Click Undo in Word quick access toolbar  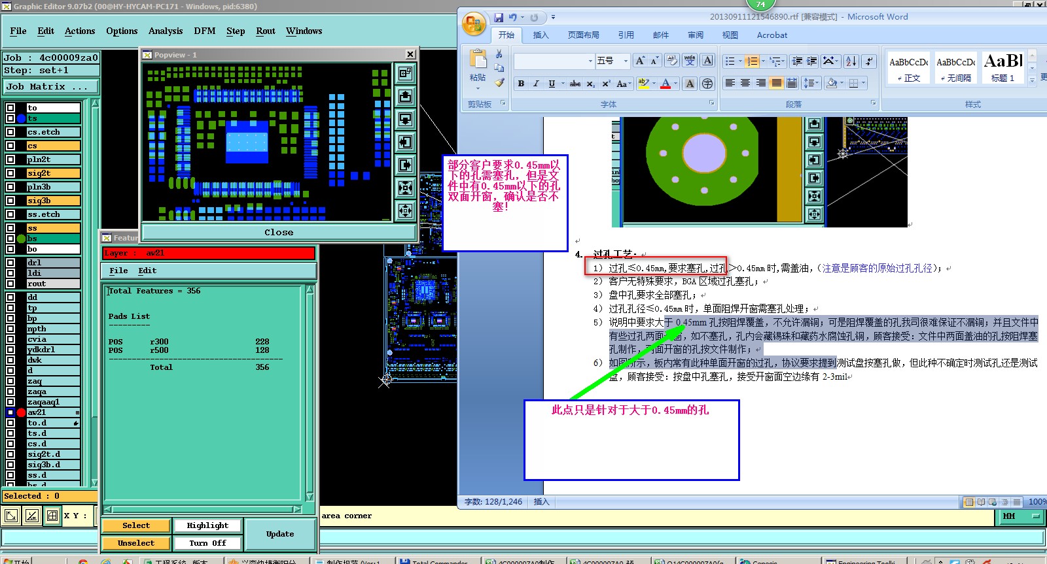pyautogui.click(x=513, y=18)
